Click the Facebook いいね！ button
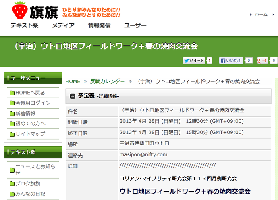This screenshot has height=200, width=278. click(231, 61)
